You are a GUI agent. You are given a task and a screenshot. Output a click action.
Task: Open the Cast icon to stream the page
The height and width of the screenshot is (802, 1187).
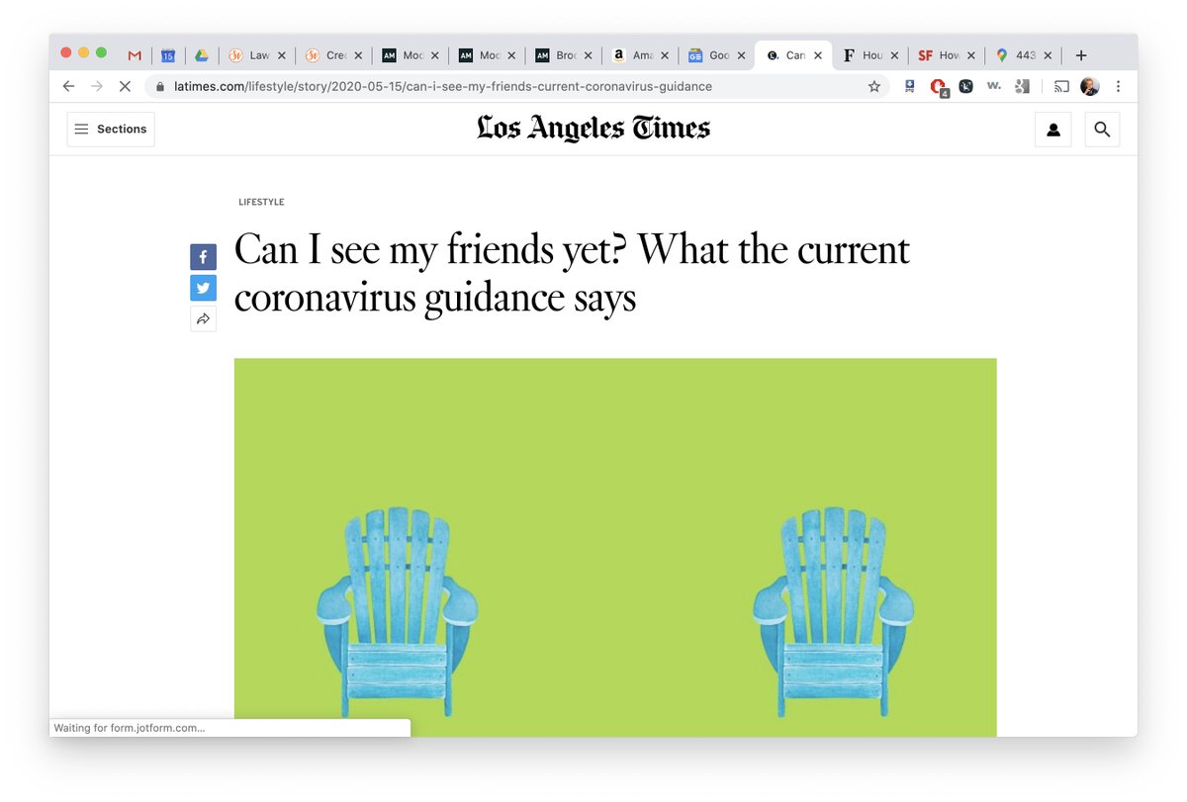(1061, 86)
